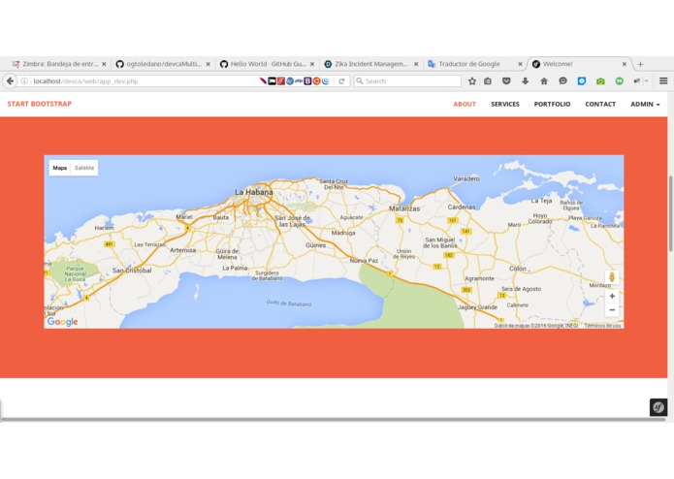This screenshot has width=674, height=479.
Task: Click the Pocket save icon
Action: (x=506, y=80)
